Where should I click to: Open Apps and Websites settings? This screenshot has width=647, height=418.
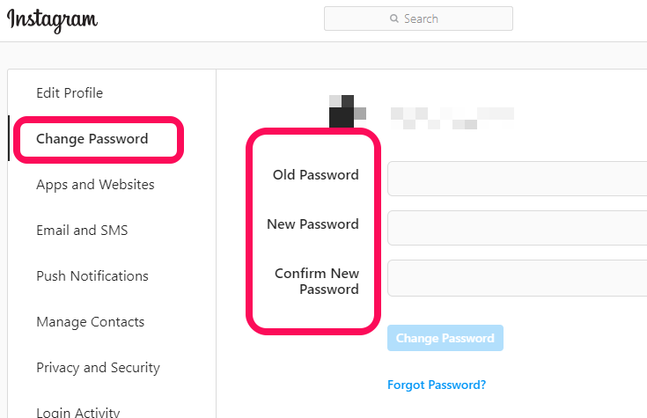tap(95, 185)
